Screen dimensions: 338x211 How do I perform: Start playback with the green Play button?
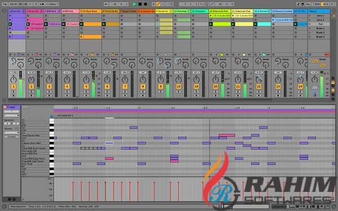[134, 4]
